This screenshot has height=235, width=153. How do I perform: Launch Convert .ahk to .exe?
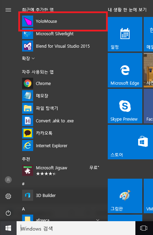pyautogui.click(x=62, y=121)
